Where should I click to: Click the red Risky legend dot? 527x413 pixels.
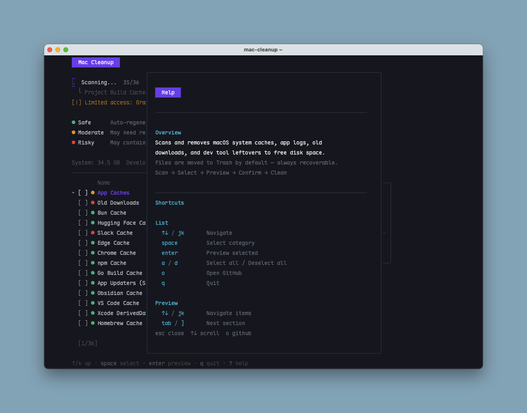[x=73, y=142]
